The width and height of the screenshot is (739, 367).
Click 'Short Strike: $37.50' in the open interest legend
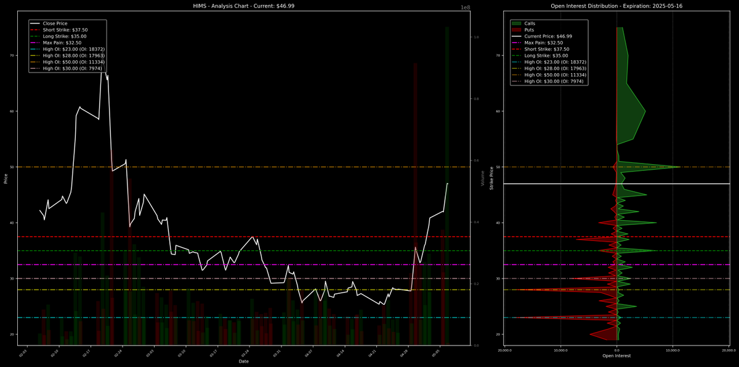(x=546, y=49)
